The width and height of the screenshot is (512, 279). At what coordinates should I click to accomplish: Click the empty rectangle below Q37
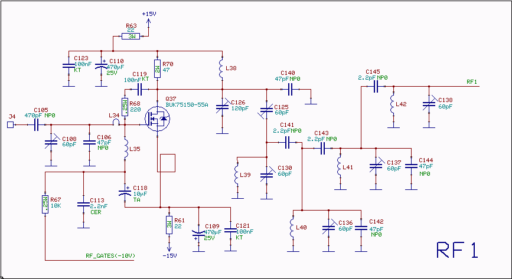[166, 163]
